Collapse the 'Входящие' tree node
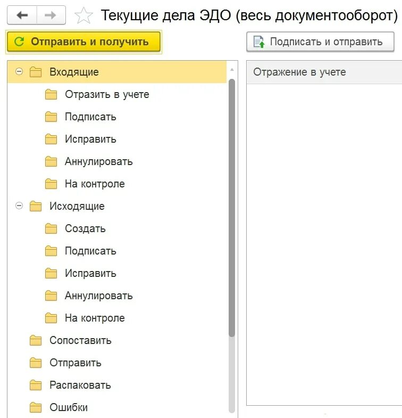Image resolution: width=402 pixels, height=418 pixels. 19,72
